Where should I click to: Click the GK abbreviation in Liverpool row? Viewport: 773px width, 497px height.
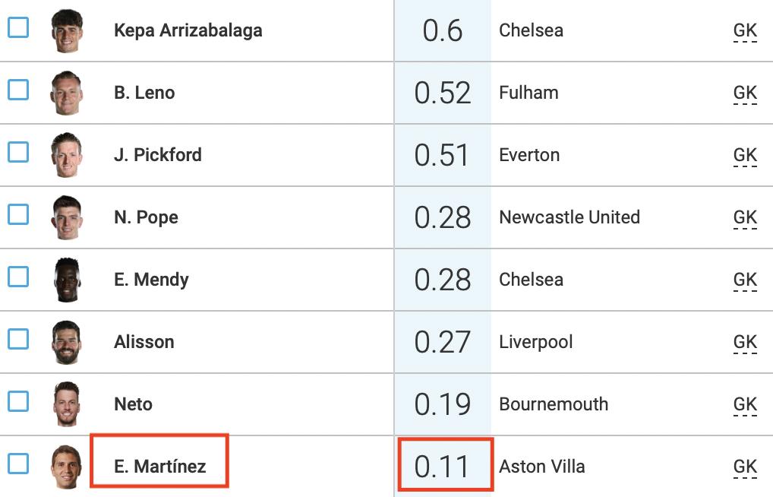tap(745, 342)
